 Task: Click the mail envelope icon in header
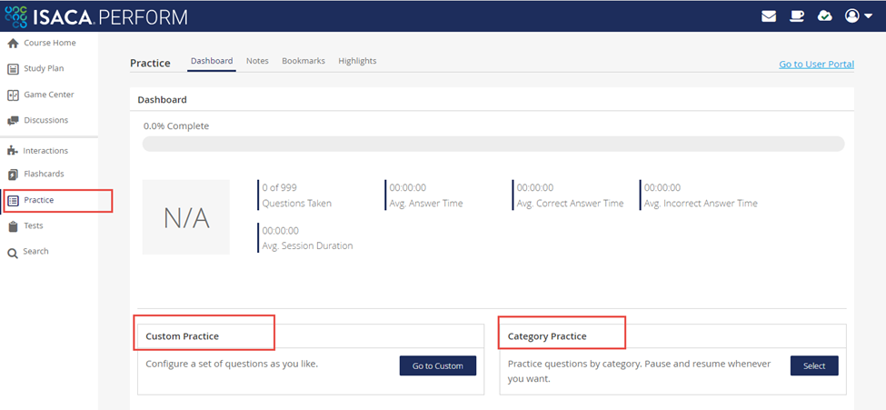[x=769, y=16]
